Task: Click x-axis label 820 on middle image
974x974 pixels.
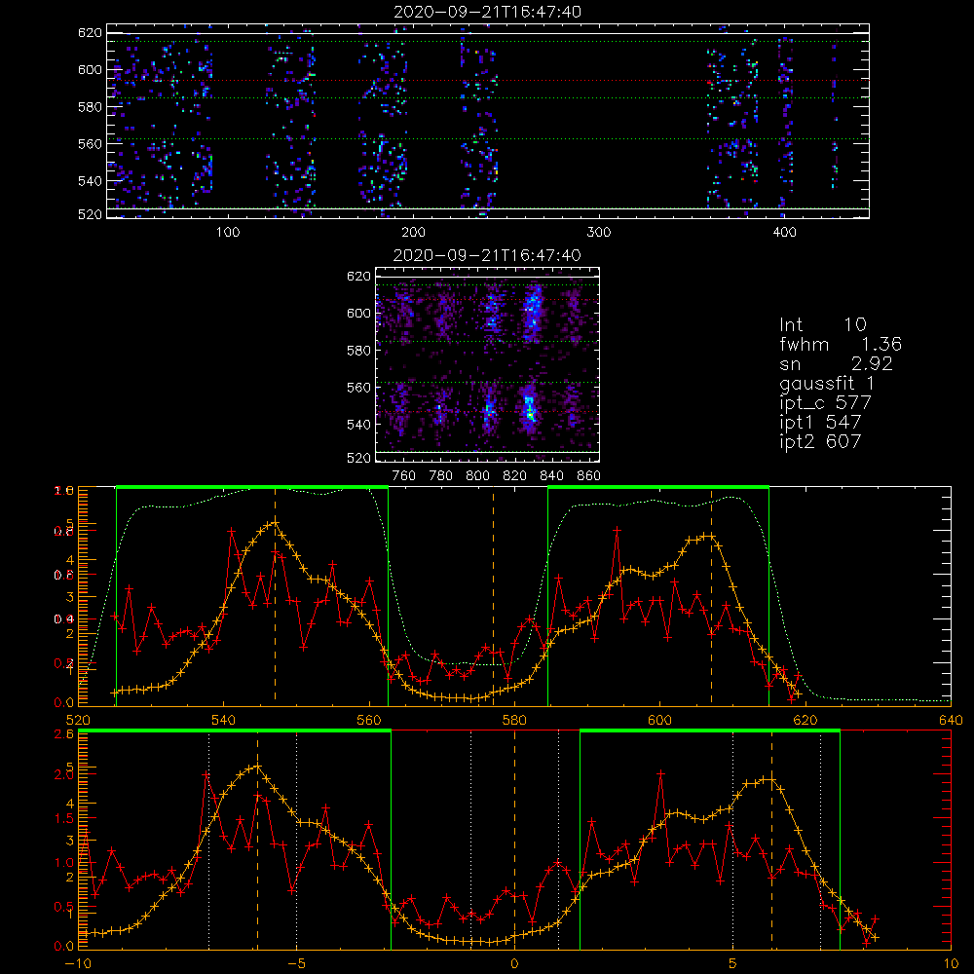Action: point(515,476)
